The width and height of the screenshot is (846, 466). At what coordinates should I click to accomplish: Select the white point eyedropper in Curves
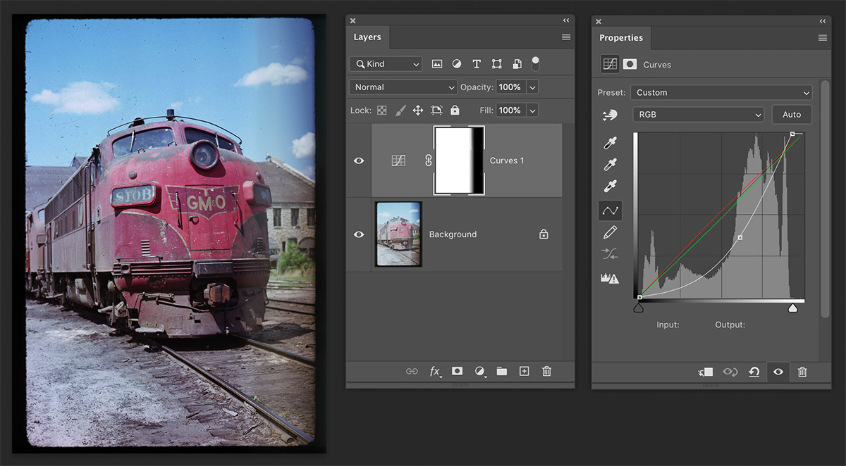click(610, 185)
